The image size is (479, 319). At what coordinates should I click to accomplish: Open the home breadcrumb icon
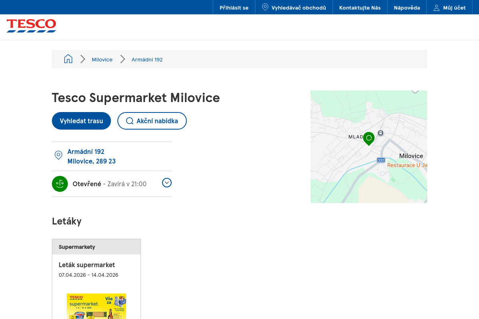point(68,59)
